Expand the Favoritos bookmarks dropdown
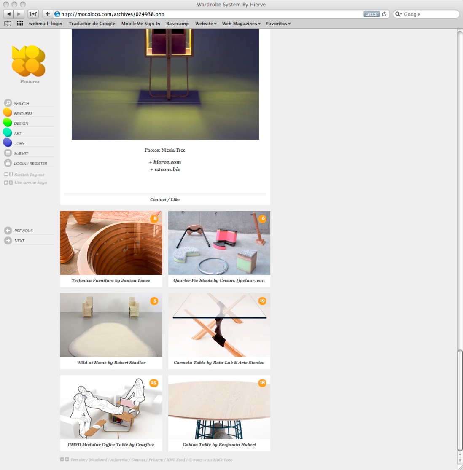 coord(278,24)
